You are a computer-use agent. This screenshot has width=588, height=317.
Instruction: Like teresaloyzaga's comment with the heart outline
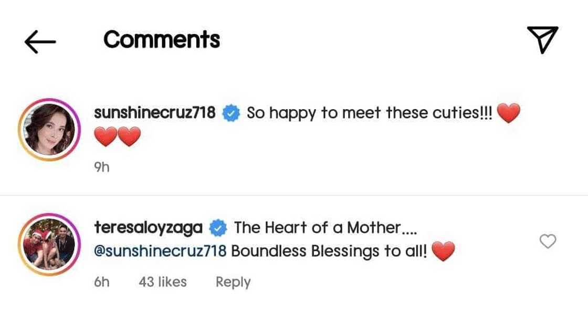(548, 241)
